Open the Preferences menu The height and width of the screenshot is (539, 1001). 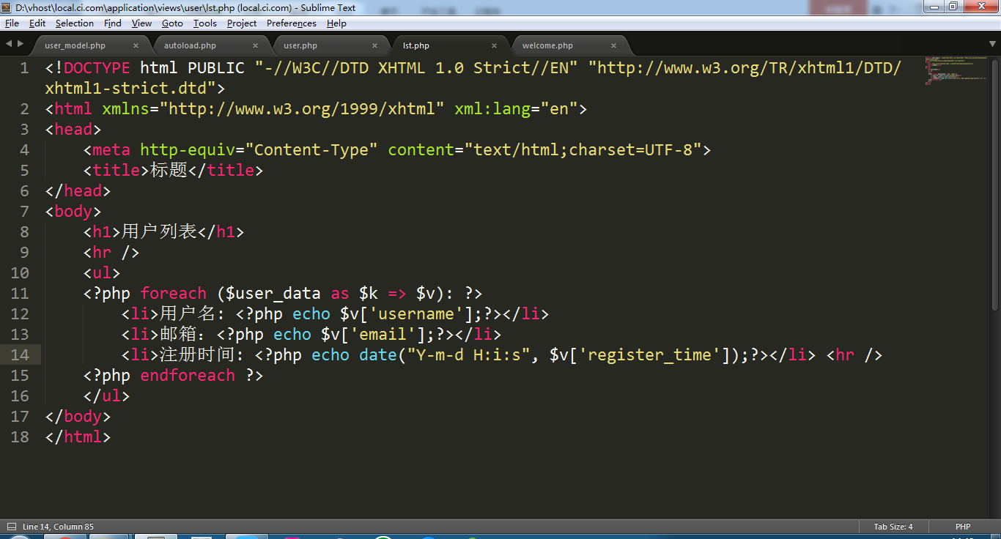pyautogui.click(x=291, y=23)
